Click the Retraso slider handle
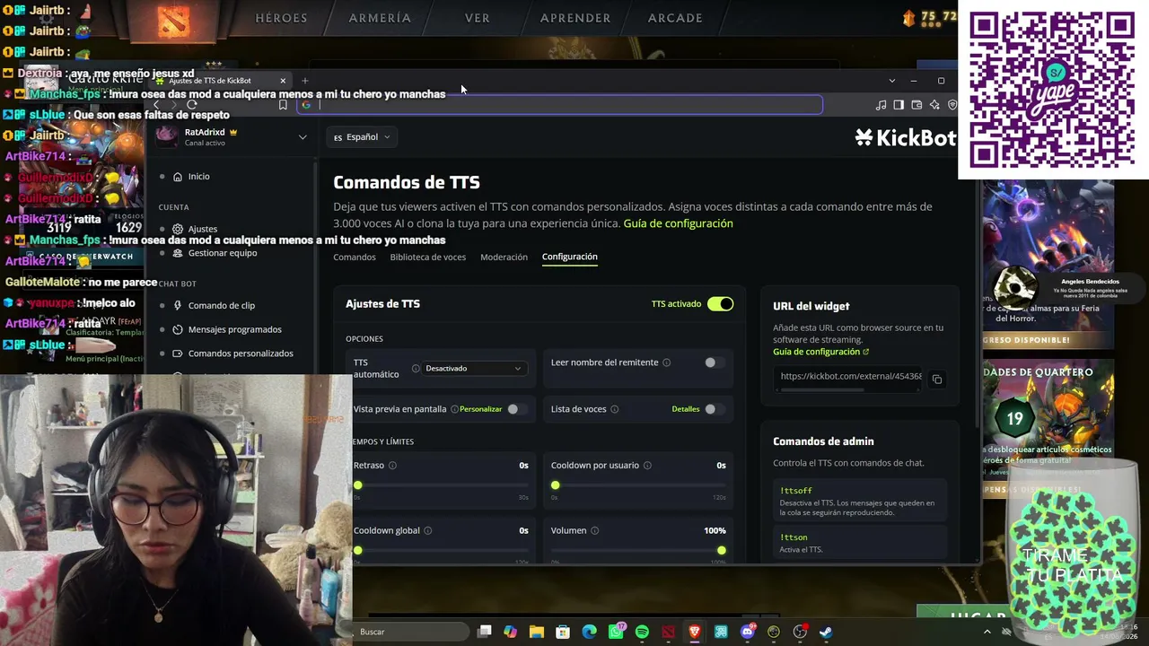 coord(358,485)
